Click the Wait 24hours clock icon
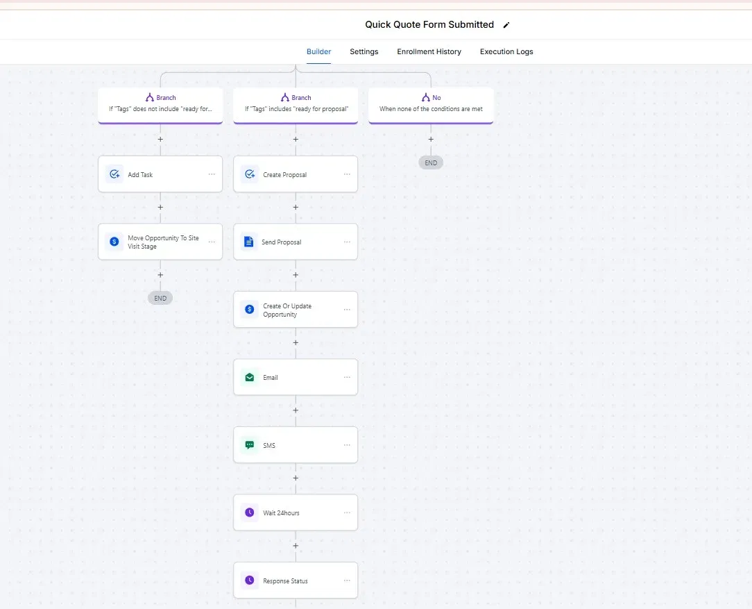 [250, 512]
